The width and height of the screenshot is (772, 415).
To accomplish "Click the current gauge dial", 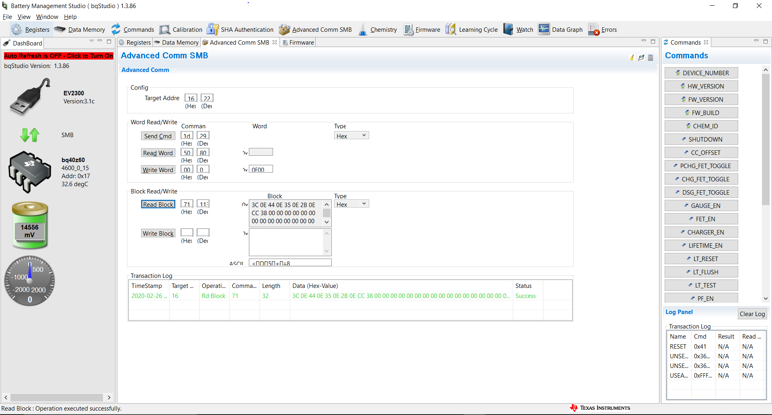I will (30, 281).
